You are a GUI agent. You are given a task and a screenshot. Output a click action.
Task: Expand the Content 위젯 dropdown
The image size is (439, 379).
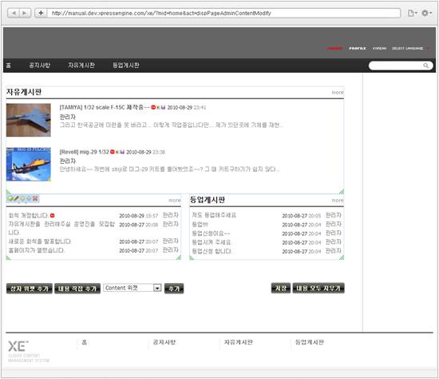click(157, 288)
